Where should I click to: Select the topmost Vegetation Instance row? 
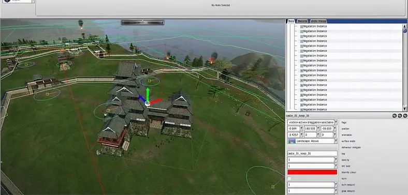[315, 26]
